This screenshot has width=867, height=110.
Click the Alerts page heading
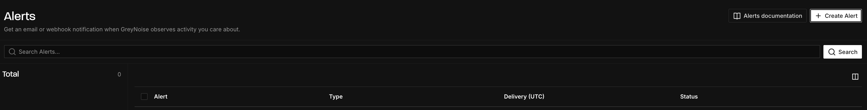pos(20,16)
